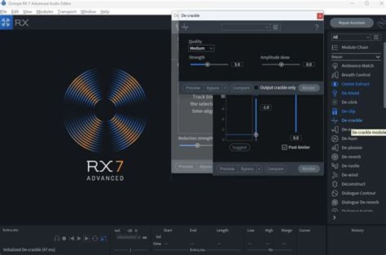Enable Output crackle only checkbox
The image size is (386, 255).
(x=256, y=88)
